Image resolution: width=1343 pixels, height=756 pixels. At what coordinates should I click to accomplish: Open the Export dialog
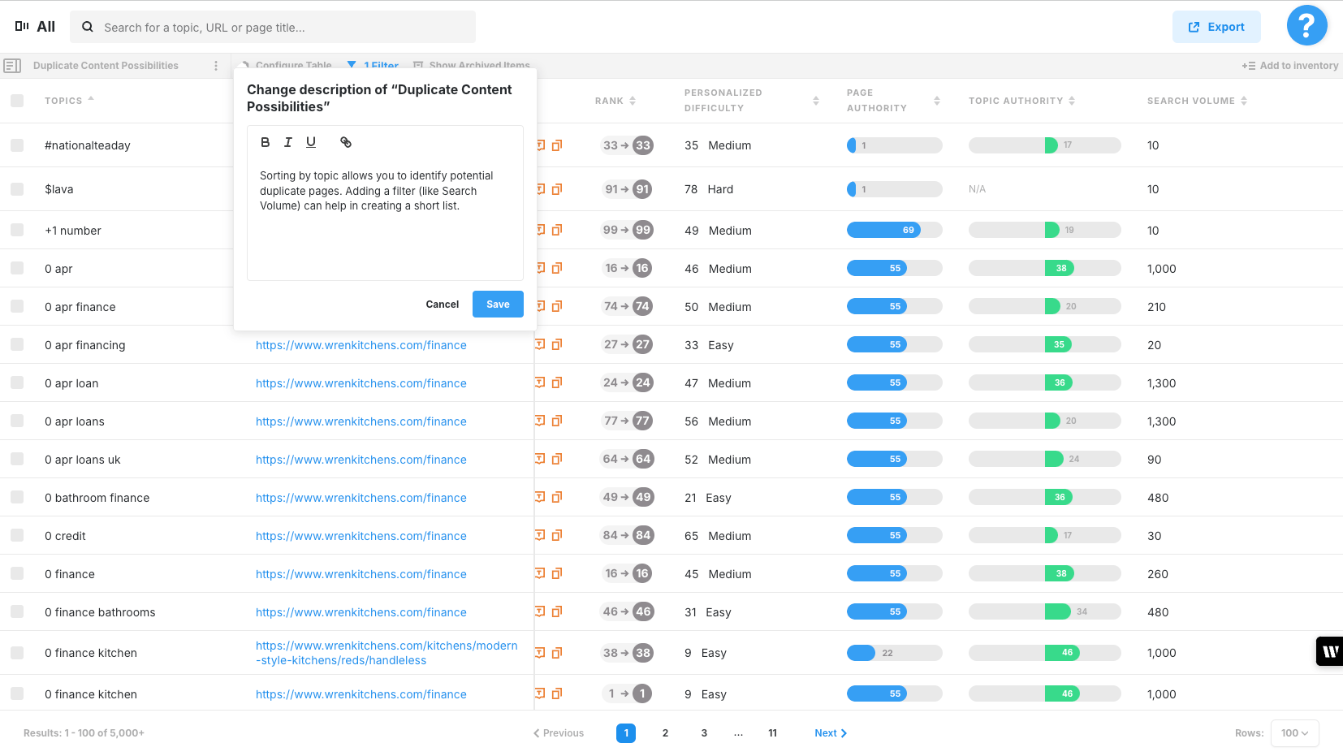1216,26
